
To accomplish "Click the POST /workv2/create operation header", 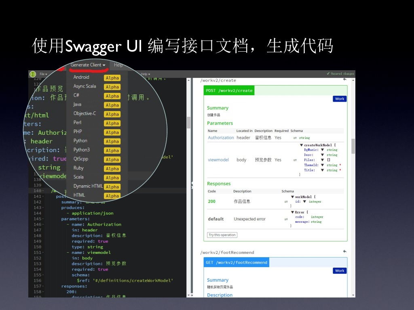I will [x=229, y=90].
